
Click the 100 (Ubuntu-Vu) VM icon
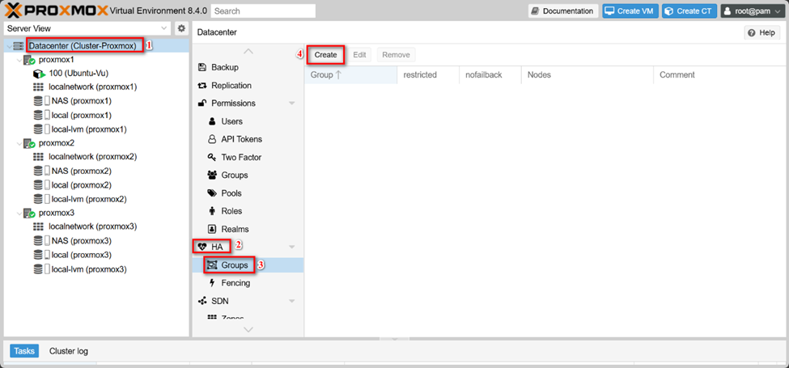point(39,74)
